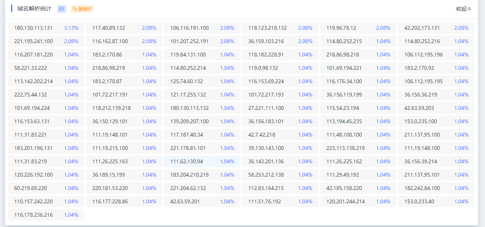Select IP 27.221.111.100 entry
Screen dimensions: 485x227
[x=280, y=108]
